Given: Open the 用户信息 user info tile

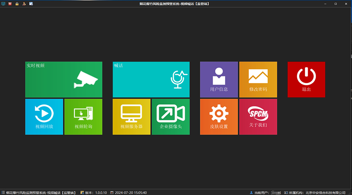Looking at the screenshot, I should tap(219, 79).
